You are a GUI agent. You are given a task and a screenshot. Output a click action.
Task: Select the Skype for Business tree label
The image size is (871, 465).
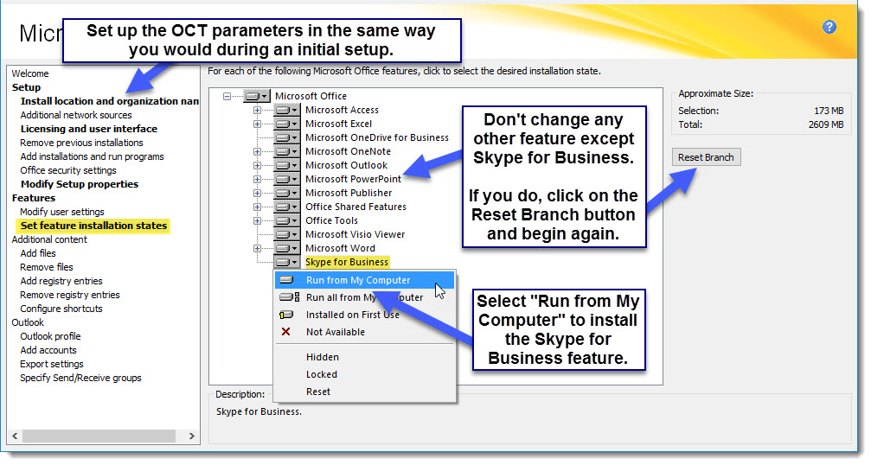pos(347,262)
